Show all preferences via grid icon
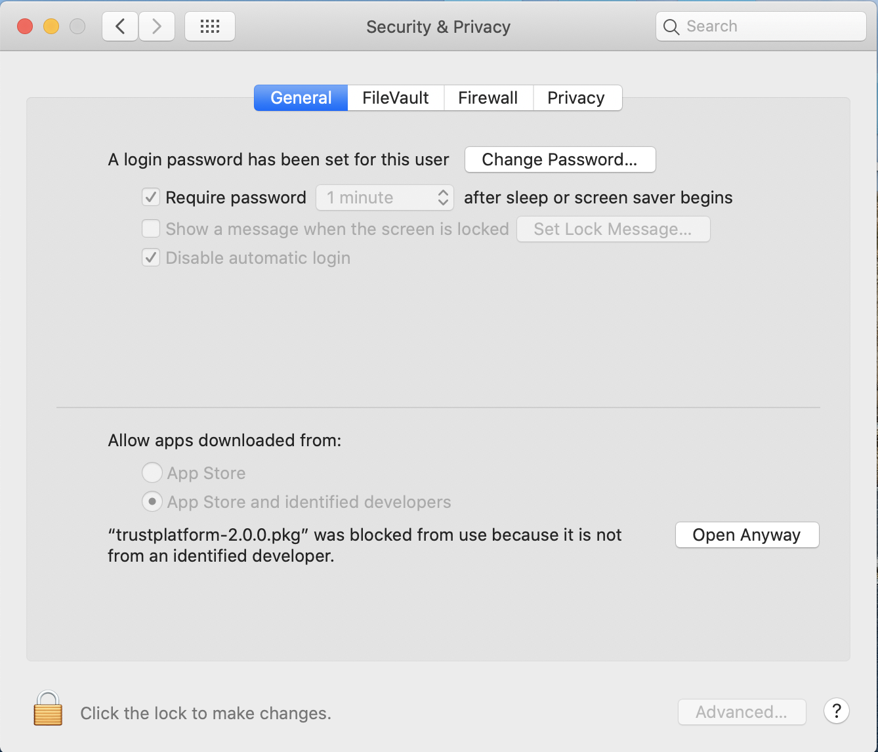The height and width of the screenshot is (752, 878). tap(210, 26)
